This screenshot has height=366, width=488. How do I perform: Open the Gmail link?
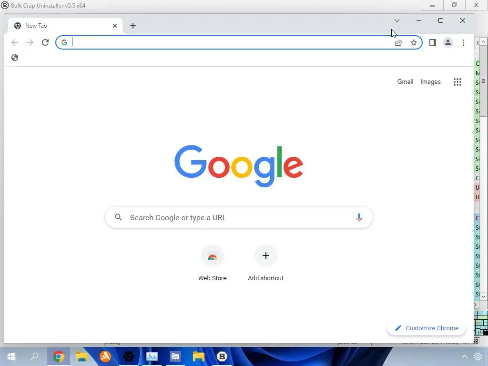coord(405,81)
